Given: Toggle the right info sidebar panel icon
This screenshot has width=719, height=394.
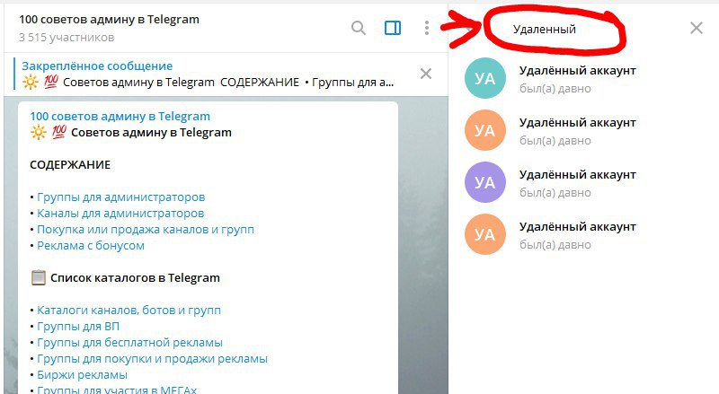Looking at the screenshot, I should pos(393,28).
